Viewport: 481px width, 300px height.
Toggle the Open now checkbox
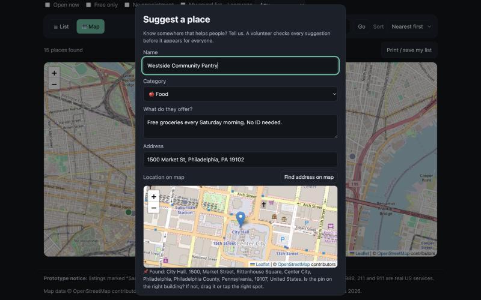point(47,5)
